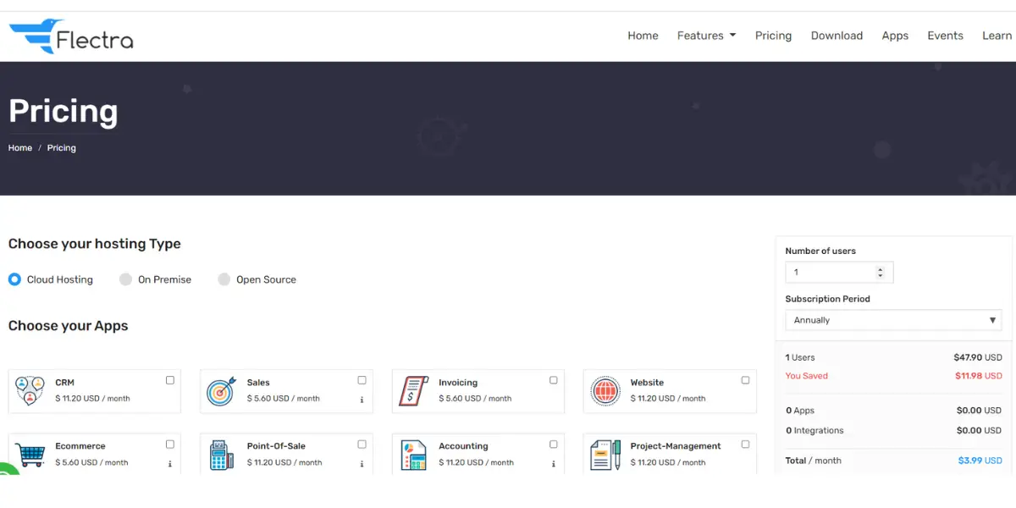Click the Accounting calculator icon
Viewport: 1016px width, 508px height.
[413, 455]
